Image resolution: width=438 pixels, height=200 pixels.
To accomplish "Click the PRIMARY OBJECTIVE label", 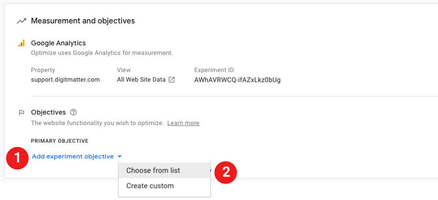I will tap(60, 141).
